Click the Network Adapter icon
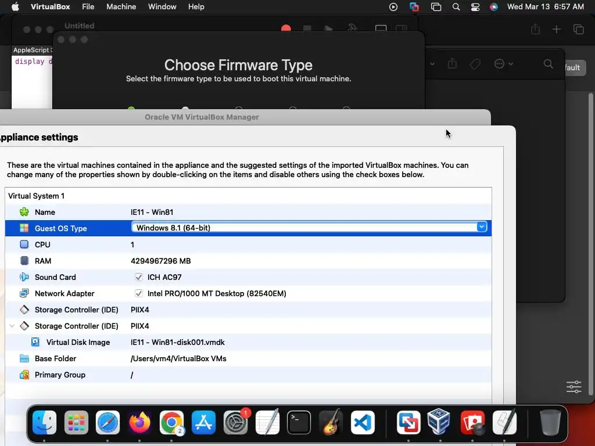595x446 pixels. 24,293
